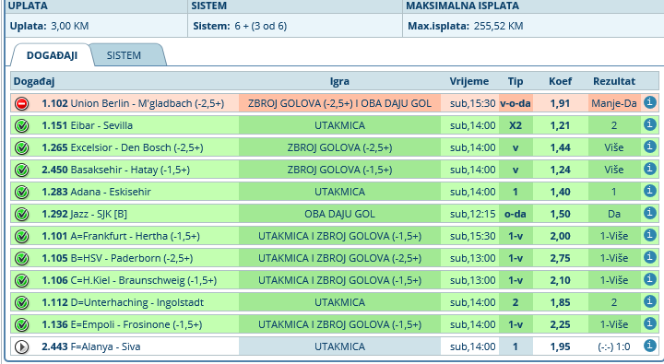The width and height of the screenshot is (664, 364).
Task: Select event 1.105 B=HSV - Paderborn
Action: coord(117,258)
